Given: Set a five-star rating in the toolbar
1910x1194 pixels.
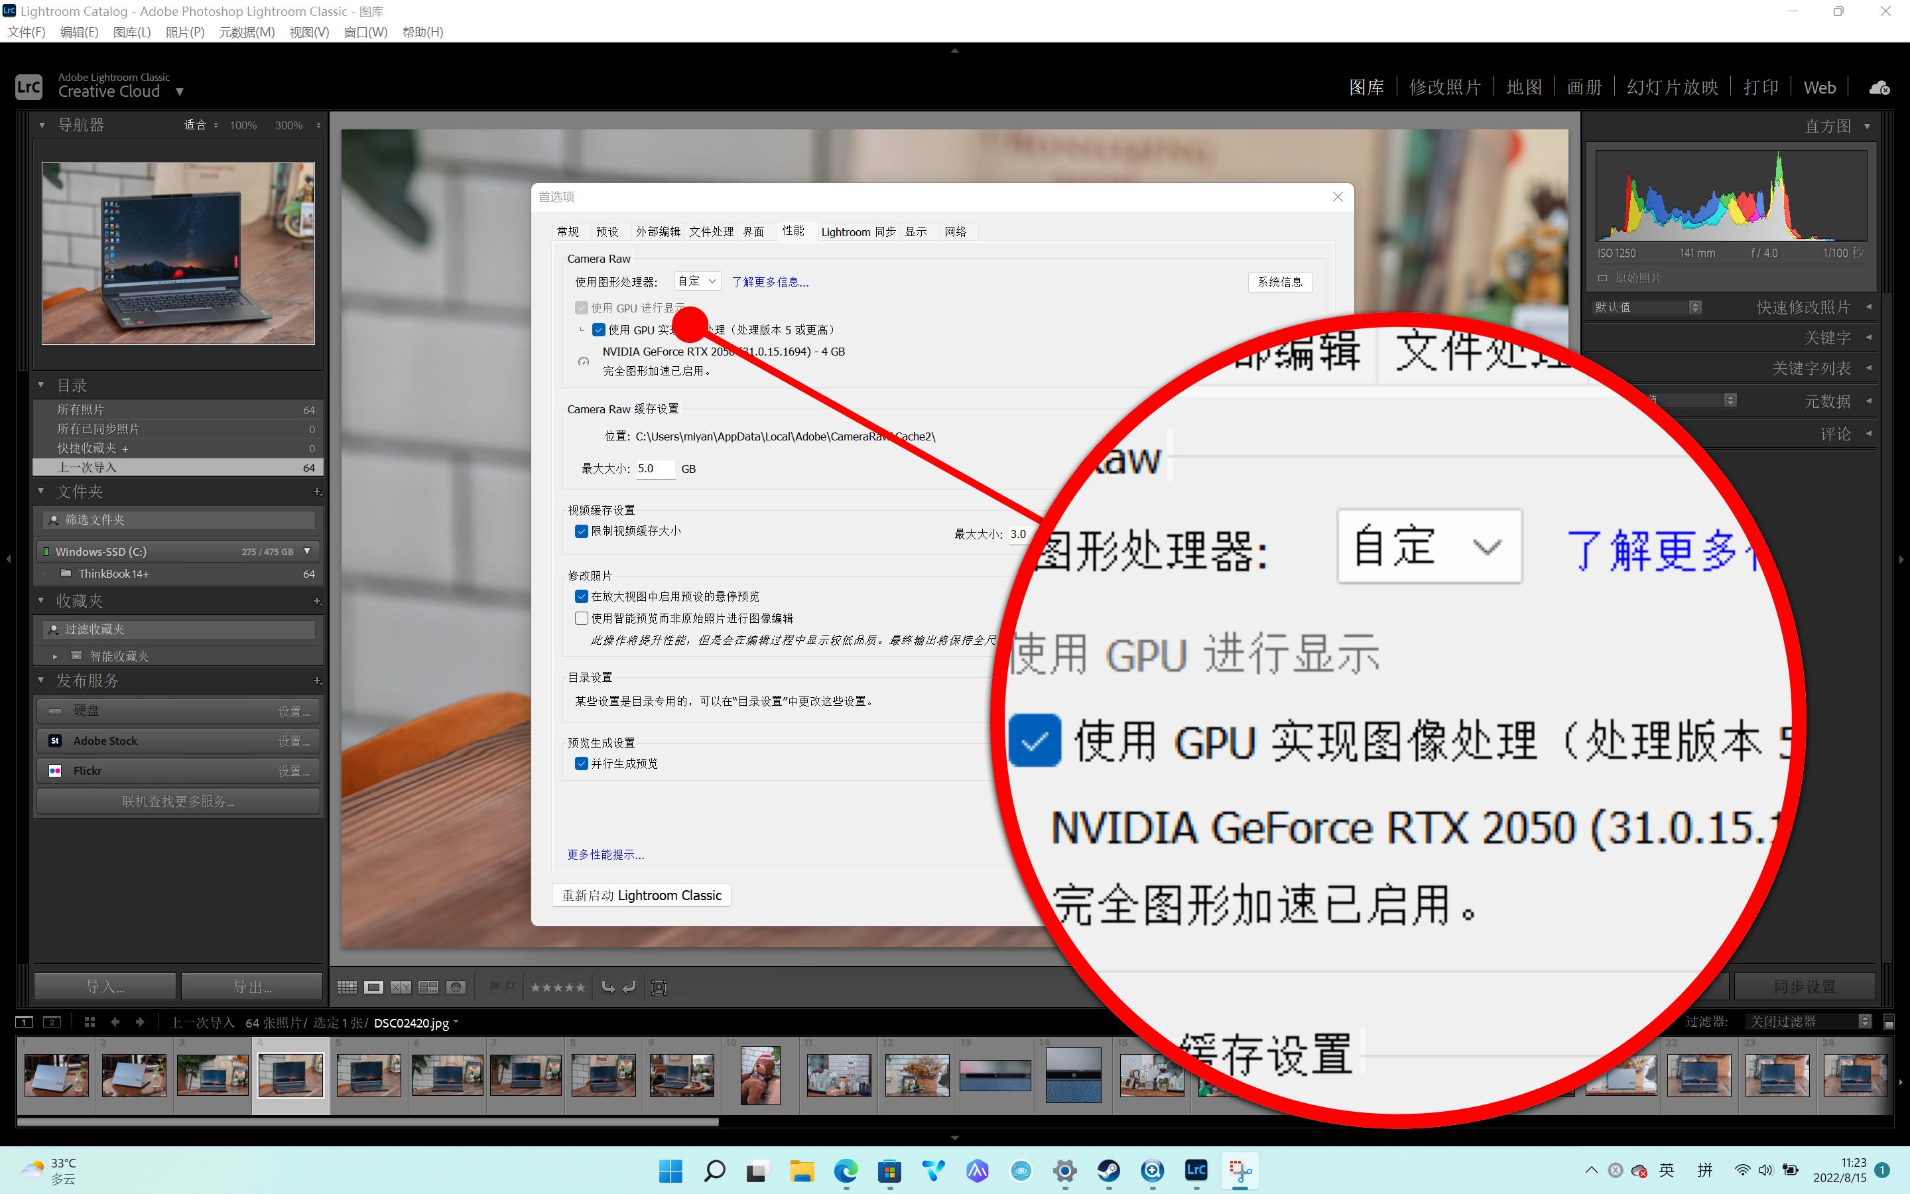Looking at the screenshot, I should tap(582, 987).
